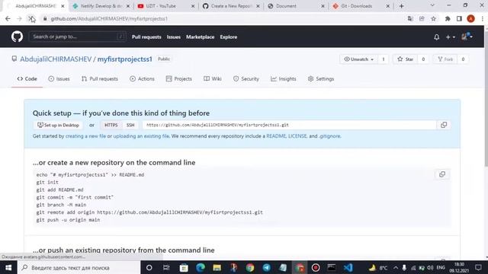Image resolution: width=488 pixels, height=274 pixels.
Task: Open the .gitignore link
Action: pyautogui.click(x=329, y=136)
